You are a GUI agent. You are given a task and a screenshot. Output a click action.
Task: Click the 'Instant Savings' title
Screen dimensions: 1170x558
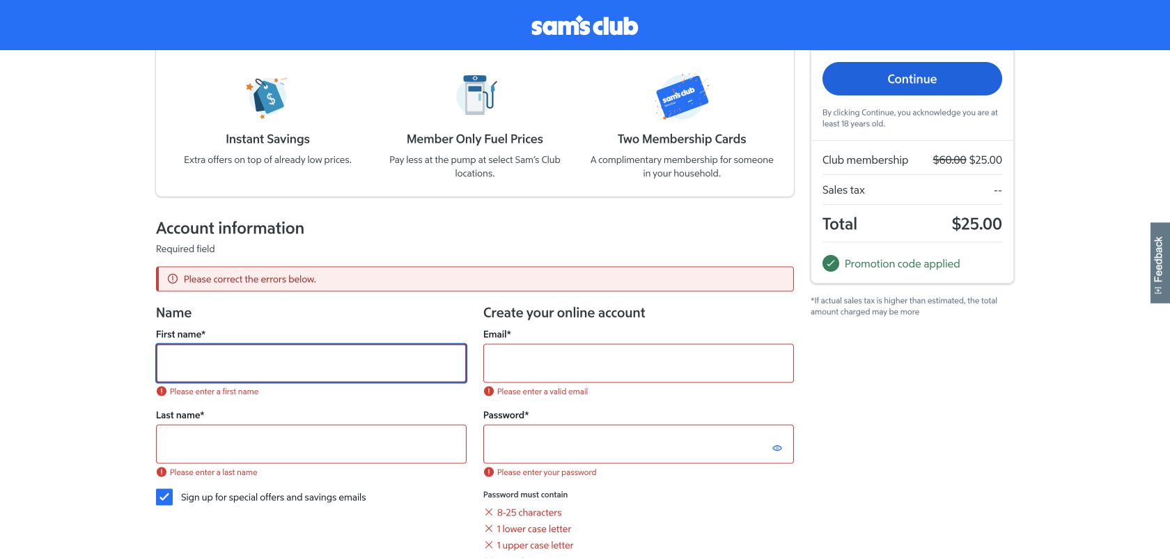click(267, 139)
